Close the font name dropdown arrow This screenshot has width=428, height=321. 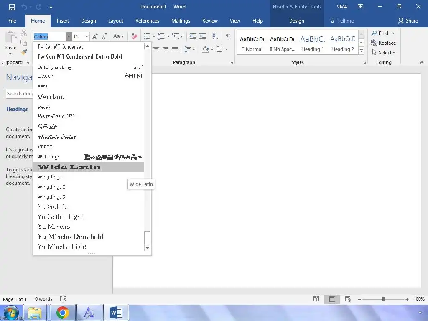tap(69, 37)
